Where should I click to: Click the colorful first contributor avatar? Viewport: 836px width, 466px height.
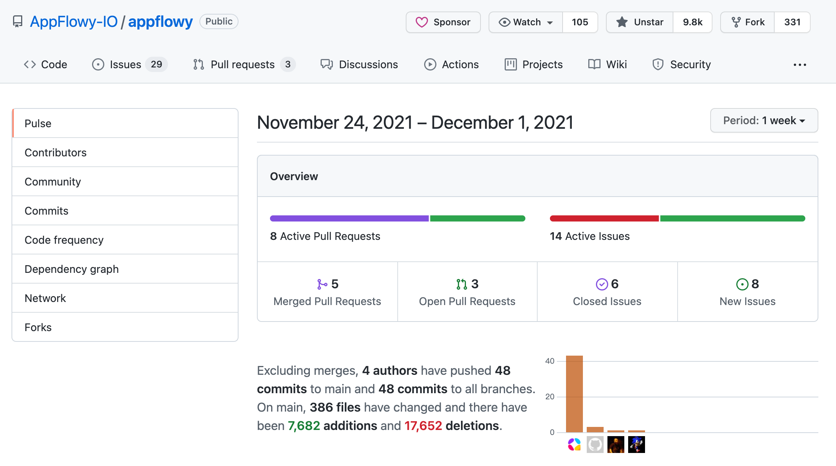574,445
